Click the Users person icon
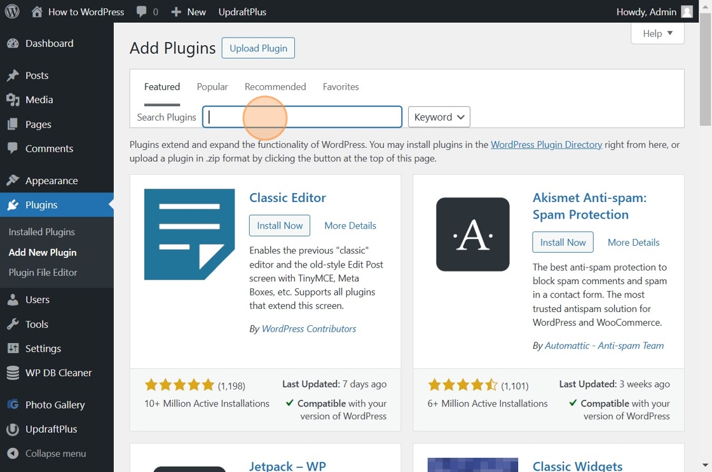The image size is (712, 472). click(x=13, y=300)
